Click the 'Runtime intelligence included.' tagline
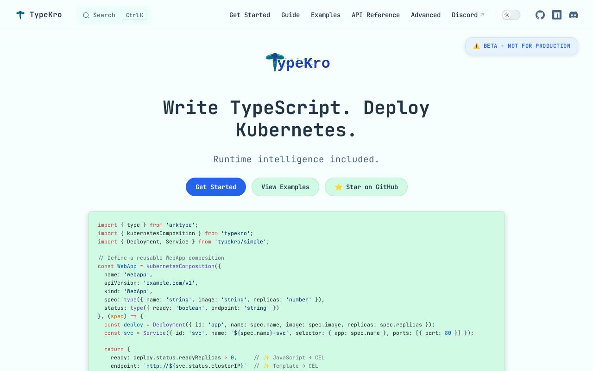 pyautogui.click(x=296, y=159)
